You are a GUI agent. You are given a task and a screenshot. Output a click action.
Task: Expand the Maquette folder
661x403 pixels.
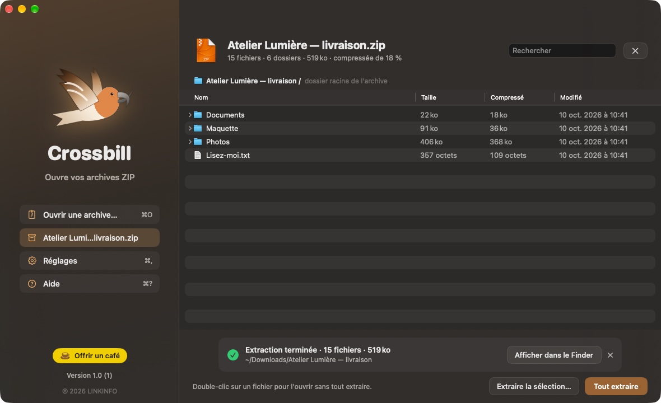(190, 128)
